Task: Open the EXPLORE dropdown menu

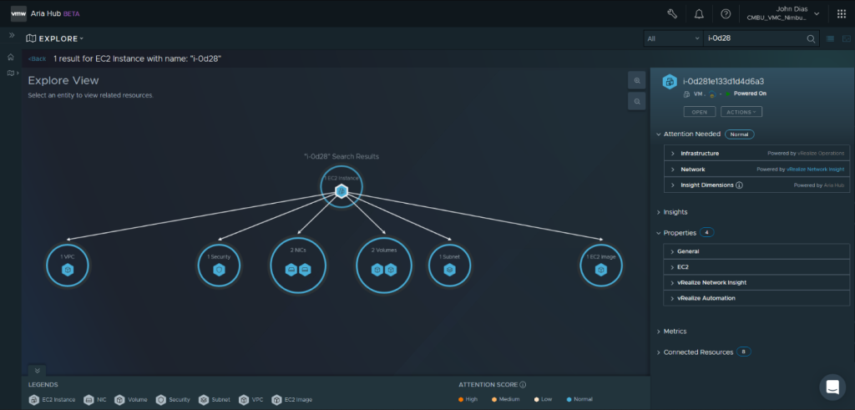Action: point(55,38)
